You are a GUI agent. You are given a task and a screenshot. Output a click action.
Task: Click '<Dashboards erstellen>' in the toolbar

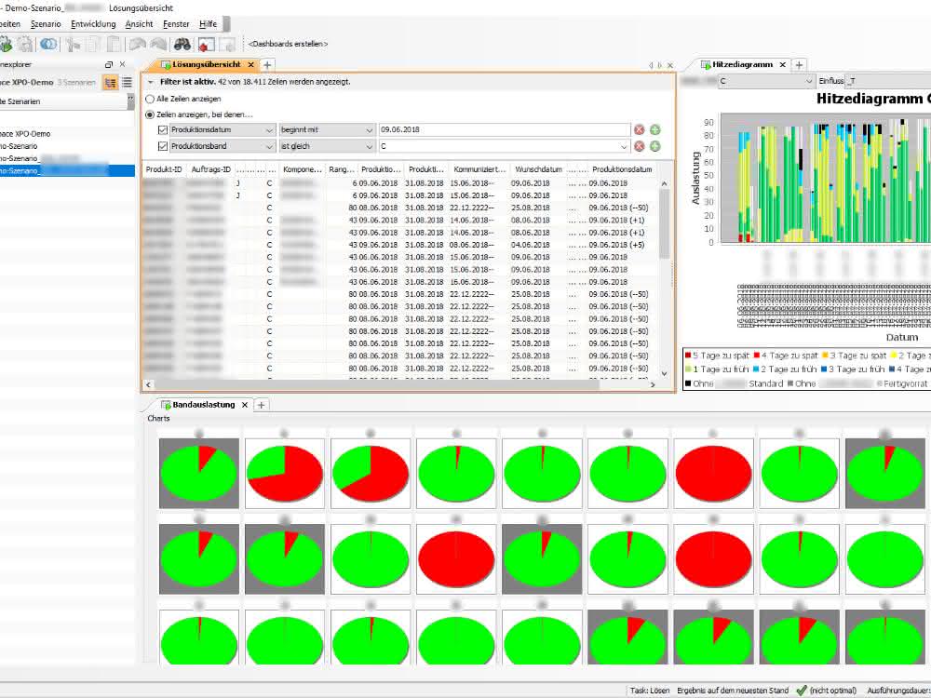tap(288, 44)
